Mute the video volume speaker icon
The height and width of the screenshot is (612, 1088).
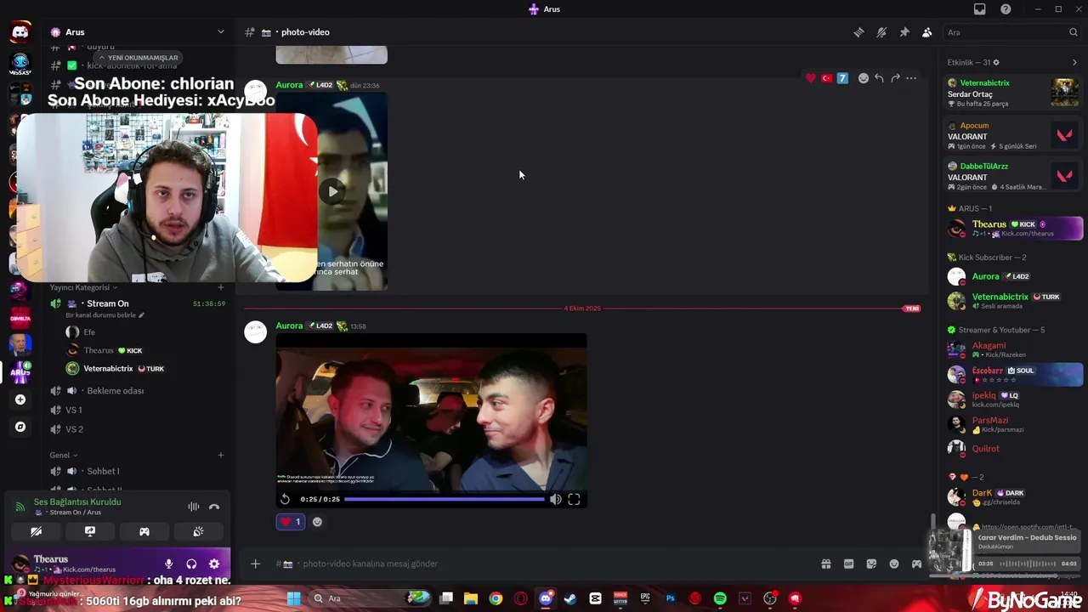[555, 500]
